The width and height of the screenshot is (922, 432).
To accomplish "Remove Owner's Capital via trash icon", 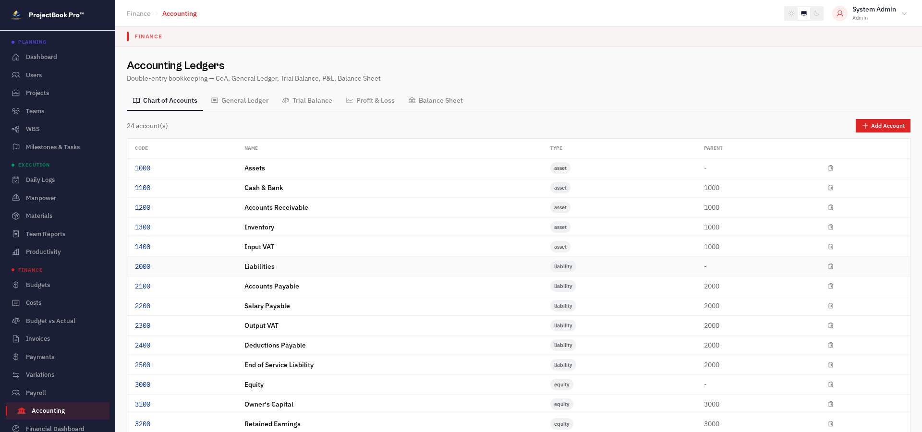I will (831, 404).
